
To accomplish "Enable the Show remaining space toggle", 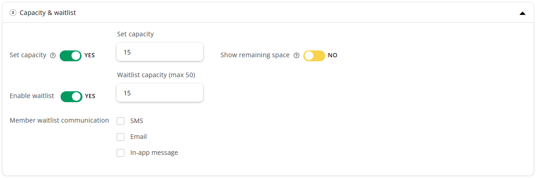I will [x=314, y=55].
